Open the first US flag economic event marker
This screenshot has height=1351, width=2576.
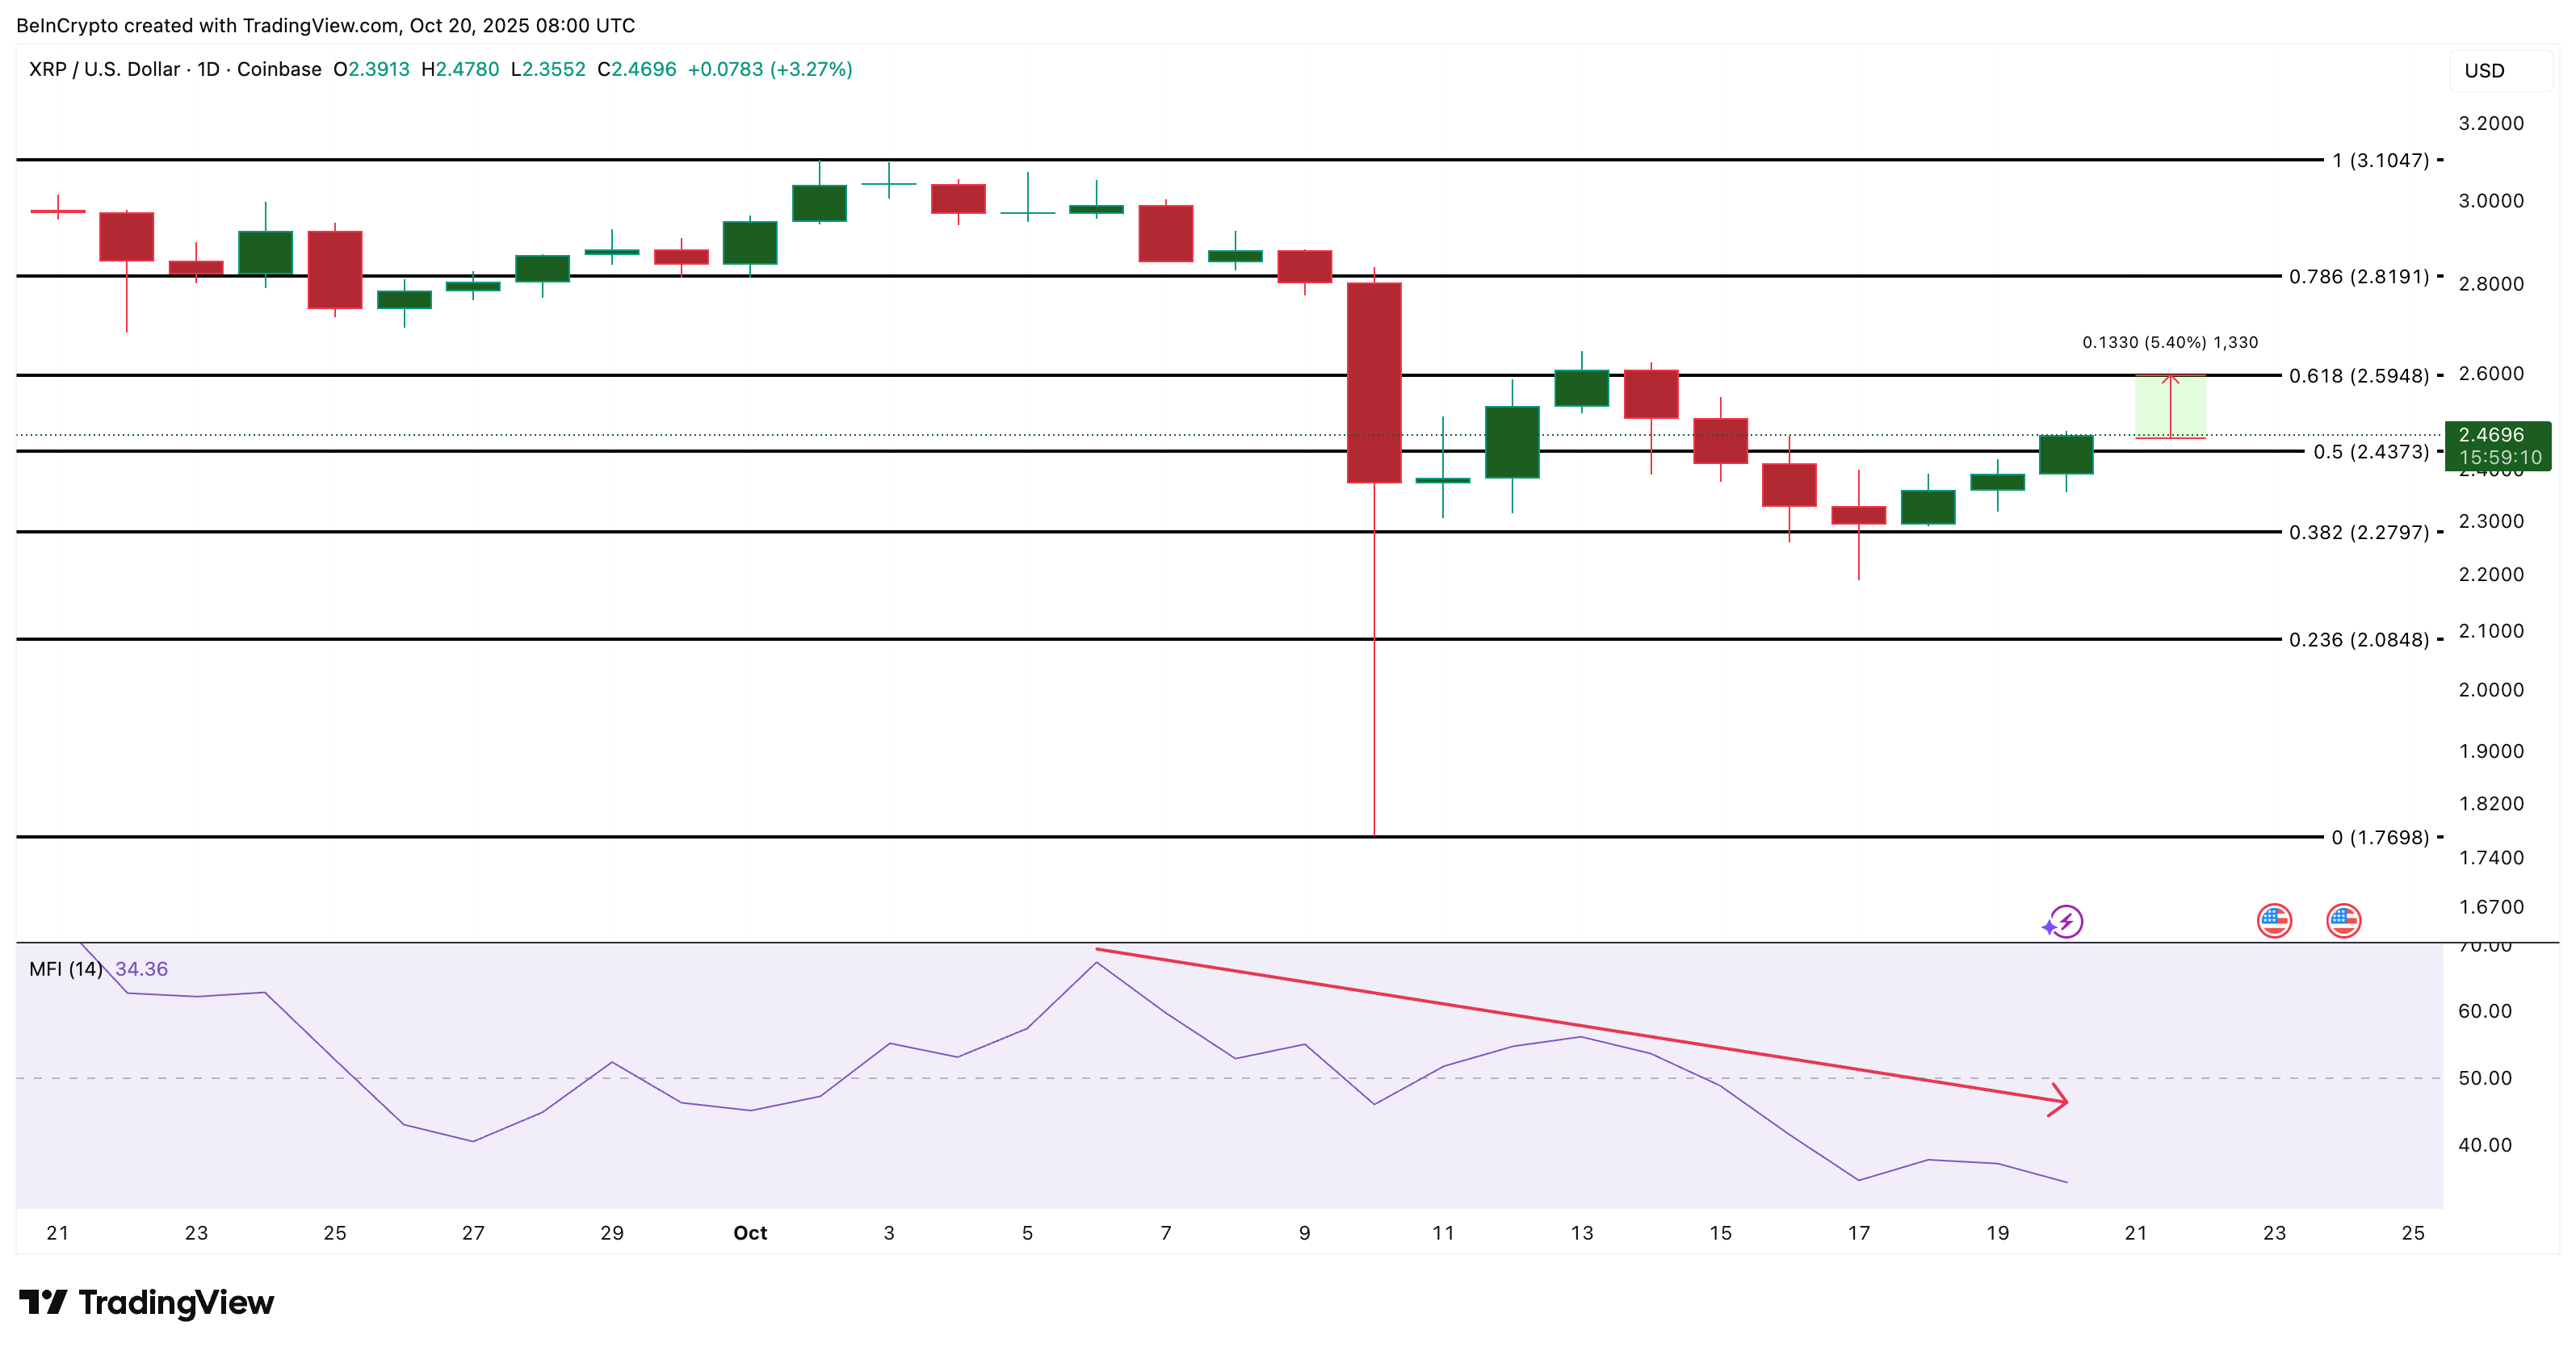tap(2274, 922)
